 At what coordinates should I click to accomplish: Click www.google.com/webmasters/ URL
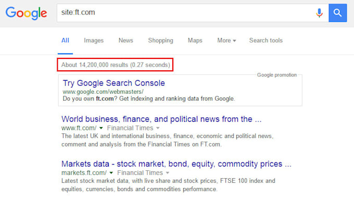tap(103, 92)
